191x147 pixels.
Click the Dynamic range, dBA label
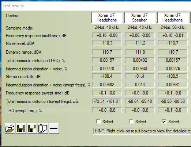24,52
